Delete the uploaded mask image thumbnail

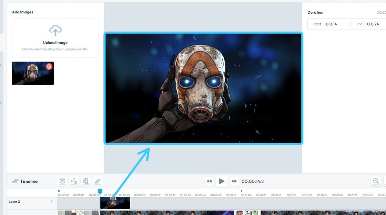pyautogui.click(x=49, y=66)
